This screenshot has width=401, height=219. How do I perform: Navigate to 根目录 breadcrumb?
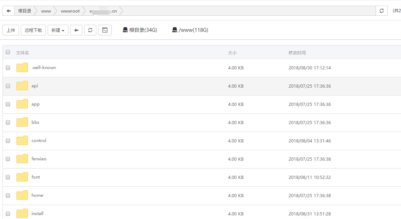(25, 11)
